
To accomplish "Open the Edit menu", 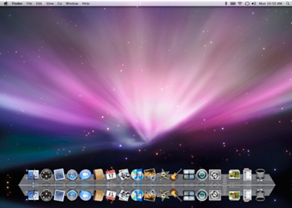I will pyautogui.click(x=39, y=3).
